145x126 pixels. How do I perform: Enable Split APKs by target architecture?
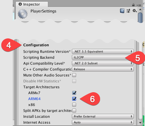coord(74,111)
